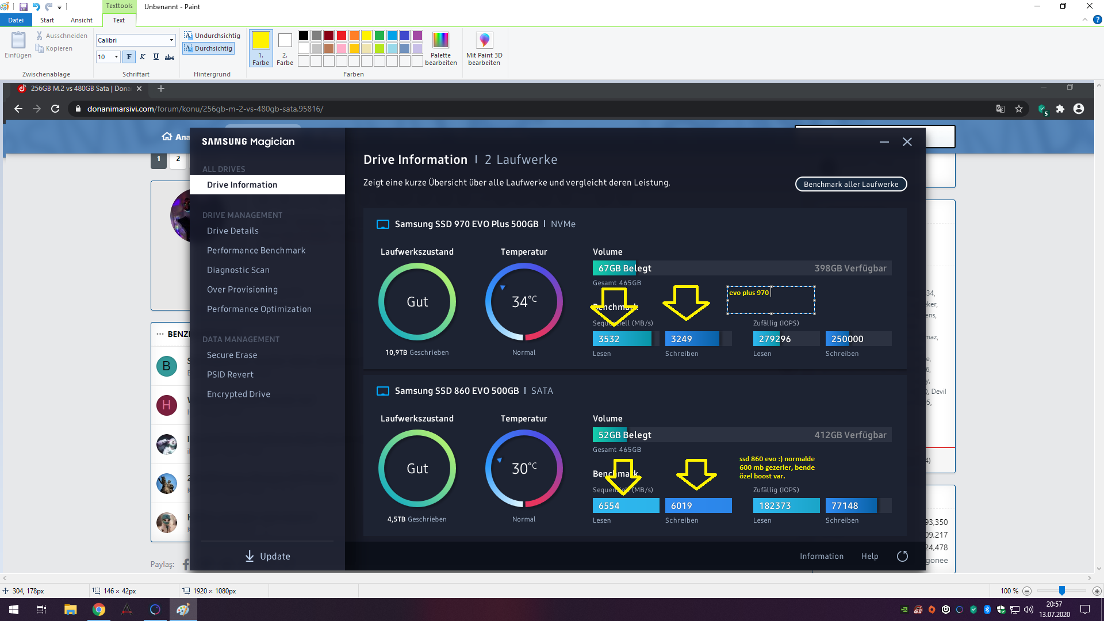Click the Update button in Samsung Magician
1104x621 pixels.
tap(267, 556)
